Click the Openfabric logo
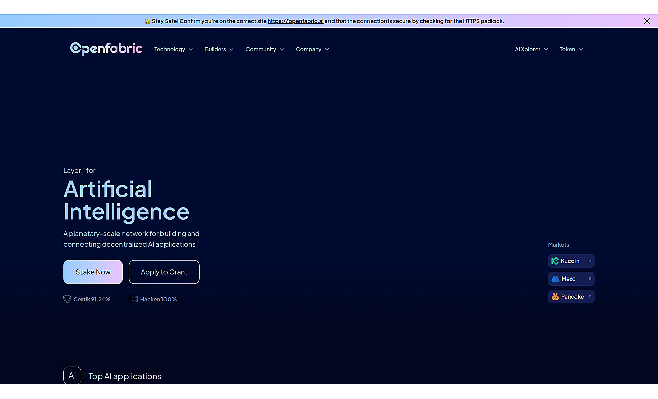 (106, 49)
